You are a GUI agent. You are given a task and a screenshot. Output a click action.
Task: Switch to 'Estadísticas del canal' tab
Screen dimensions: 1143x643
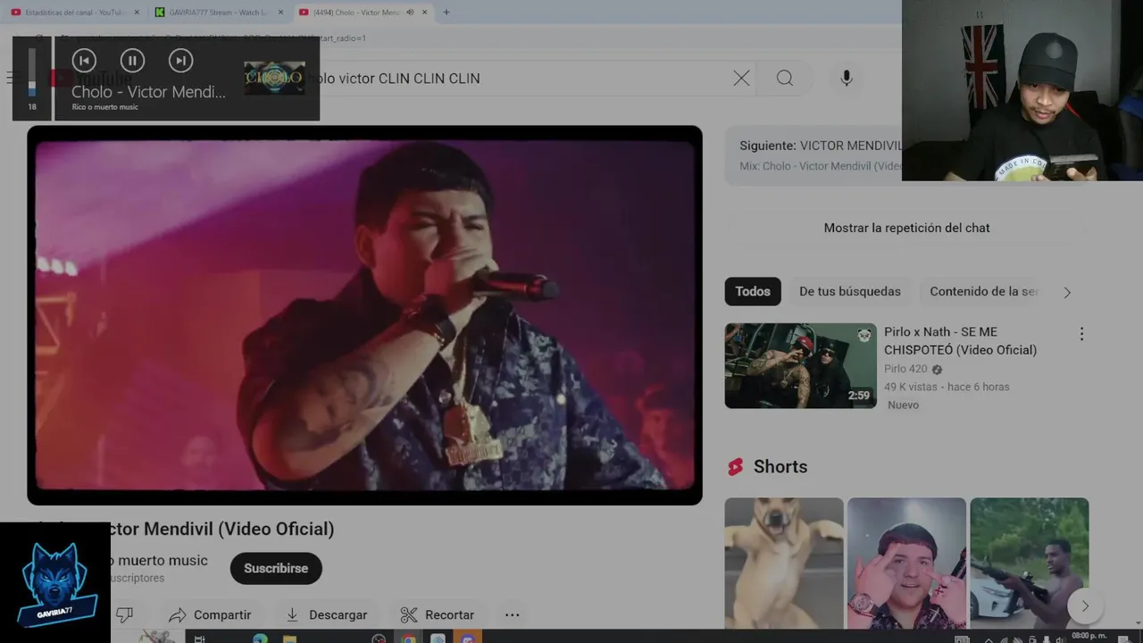pyautogui.click(x=73, y=13)
